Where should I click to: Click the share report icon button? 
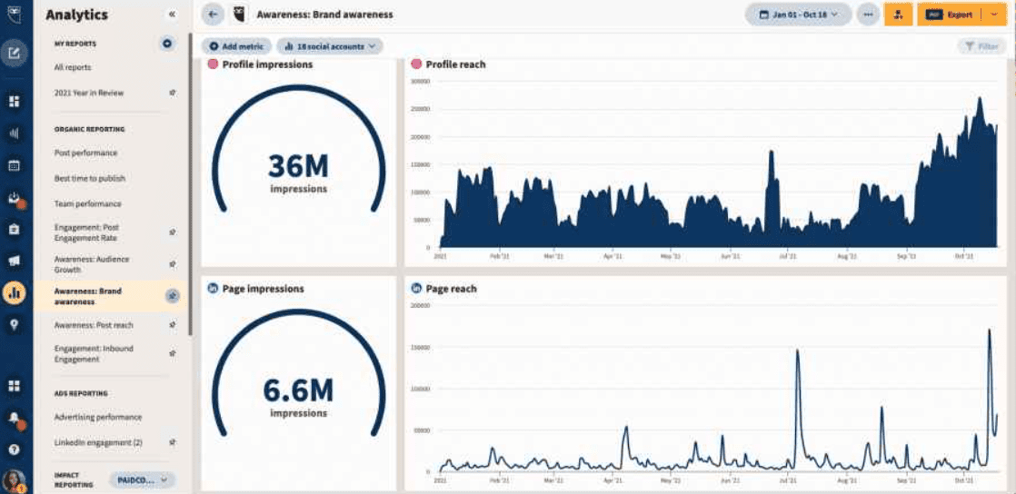click(x=898, y=15)
